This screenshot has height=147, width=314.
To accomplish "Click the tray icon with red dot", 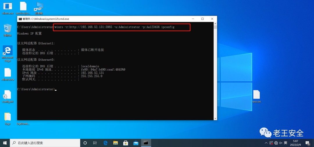I will click(x=271, y=143).
